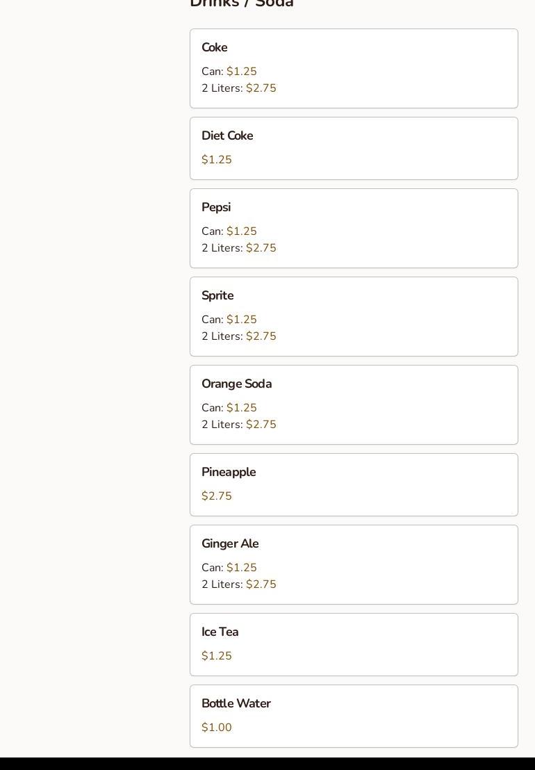Image resolution: width=535 pixels, height=770 pixels.
Task: Click the Orange Soda item
Action: point(354,404)
